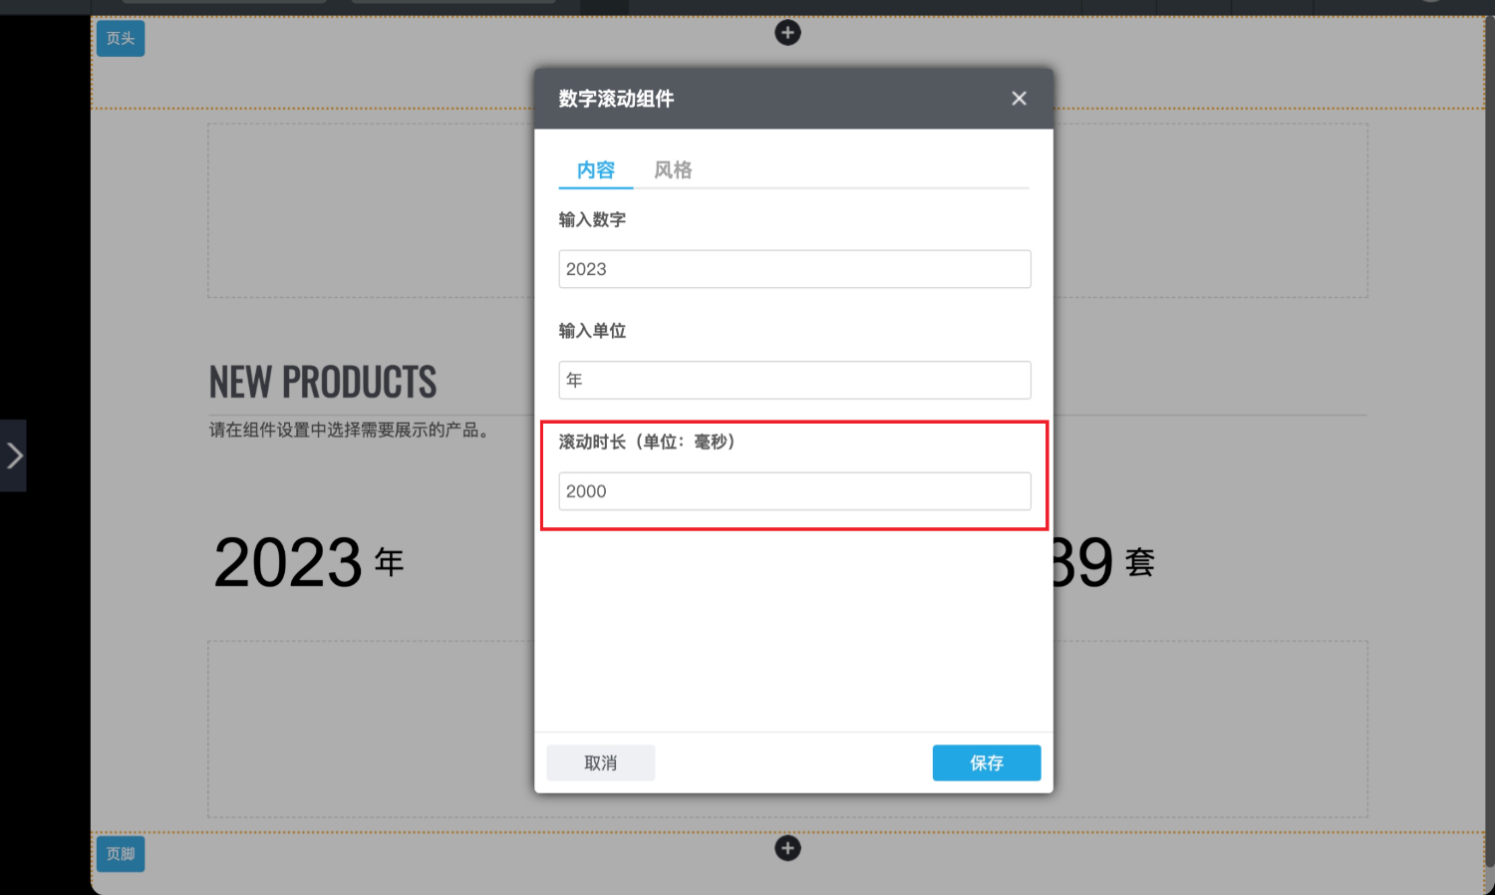Click the 数字滚动组件 dialog title bar
1495x895 pixels.
pyautogui.click(x=757, y=99)
